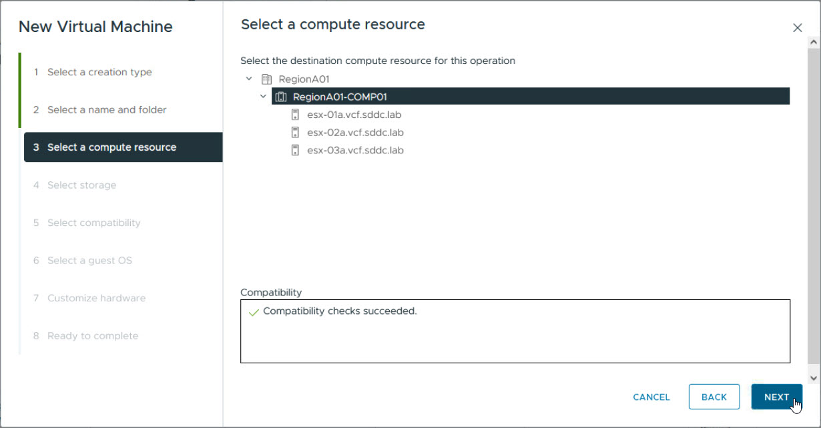Click the host icon beside esx-02a.vcf.sddc.lab

pos(295,132)
